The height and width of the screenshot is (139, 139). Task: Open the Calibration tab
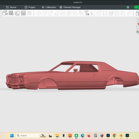tap(49, 7)
